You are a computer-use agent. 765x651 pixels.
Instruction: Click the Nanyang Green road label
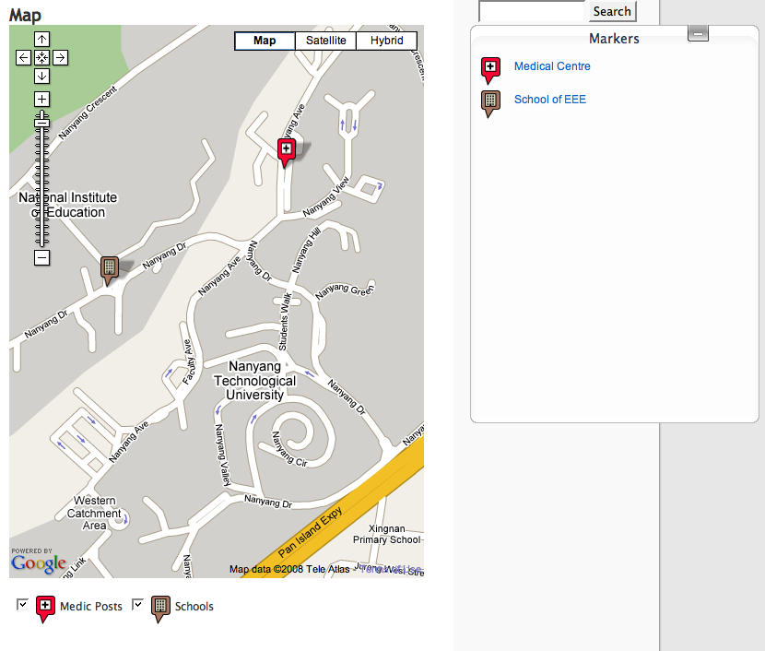[x=345, y=290]
